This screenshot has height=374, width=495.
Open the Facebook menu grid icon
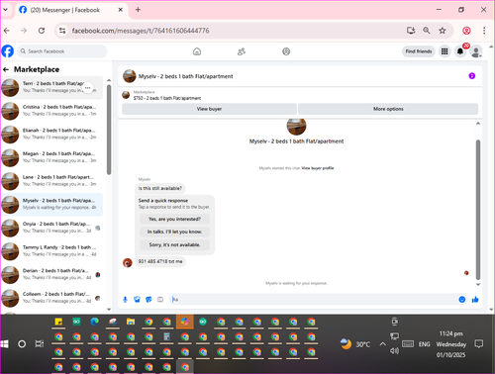click(445, 51)
